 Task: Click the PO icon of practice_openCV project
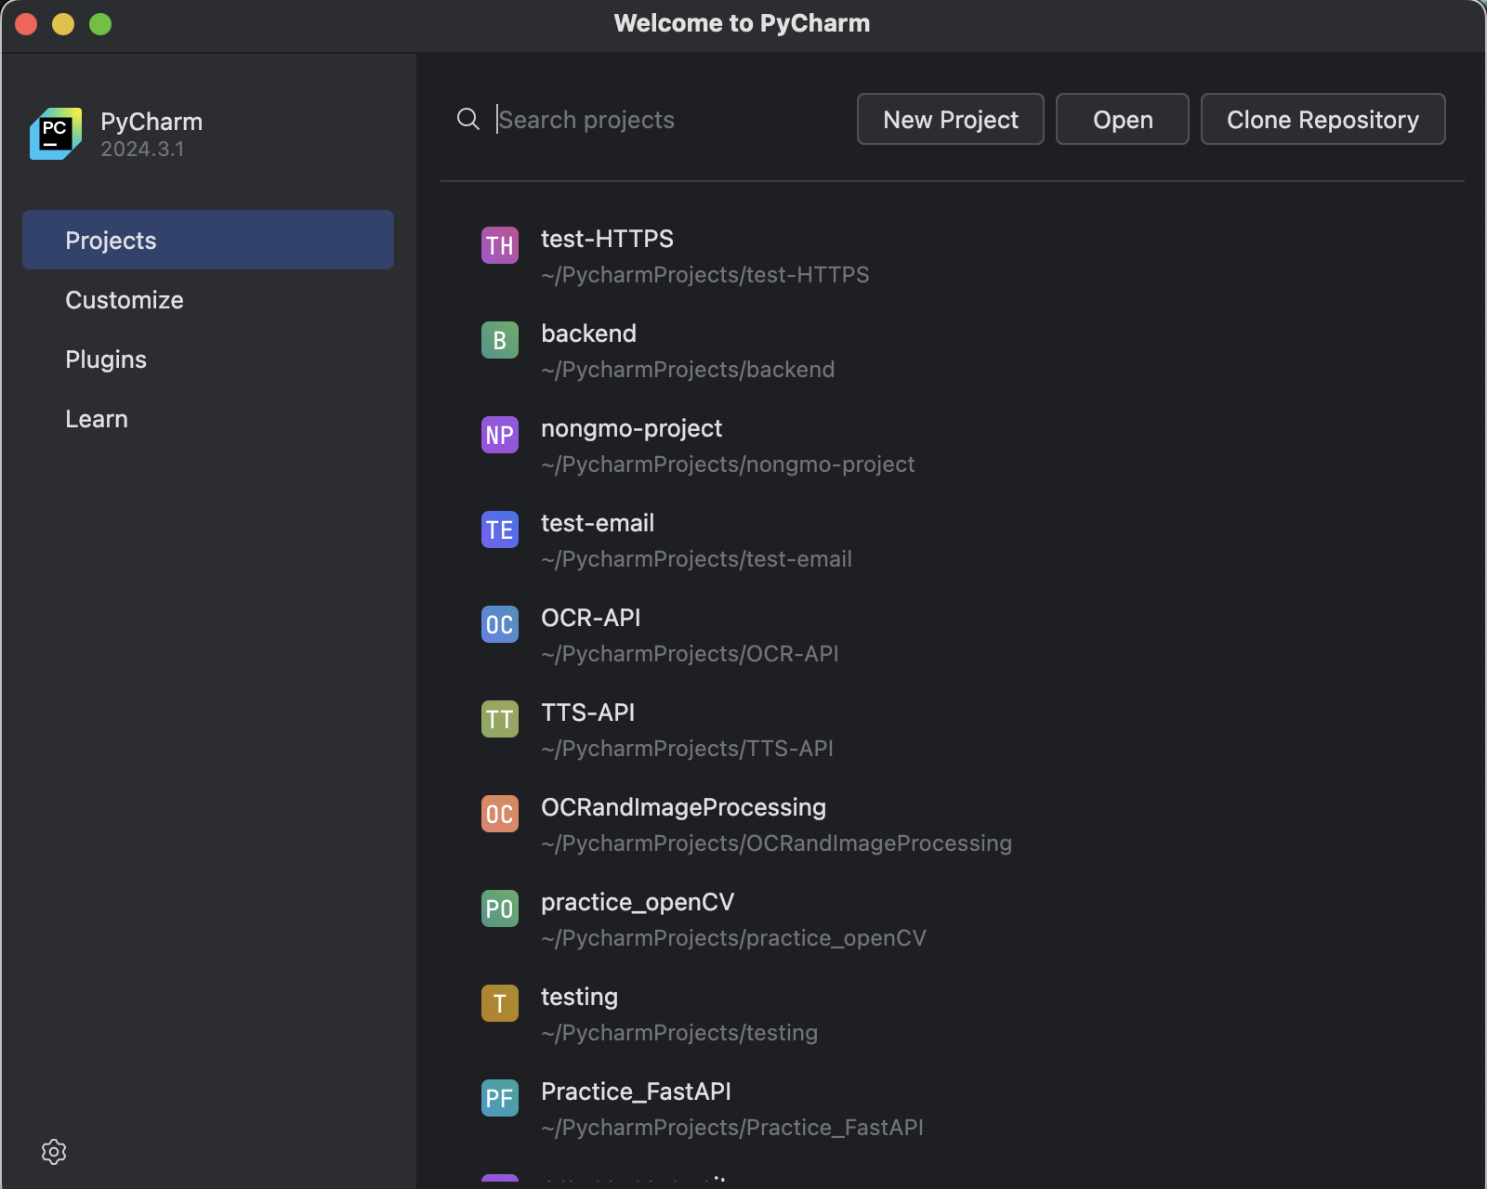coord(499,908)
